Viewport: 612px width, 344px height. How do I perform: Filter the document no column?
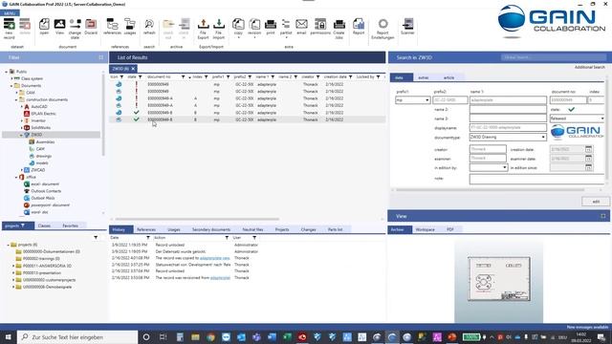coord(183,76)
